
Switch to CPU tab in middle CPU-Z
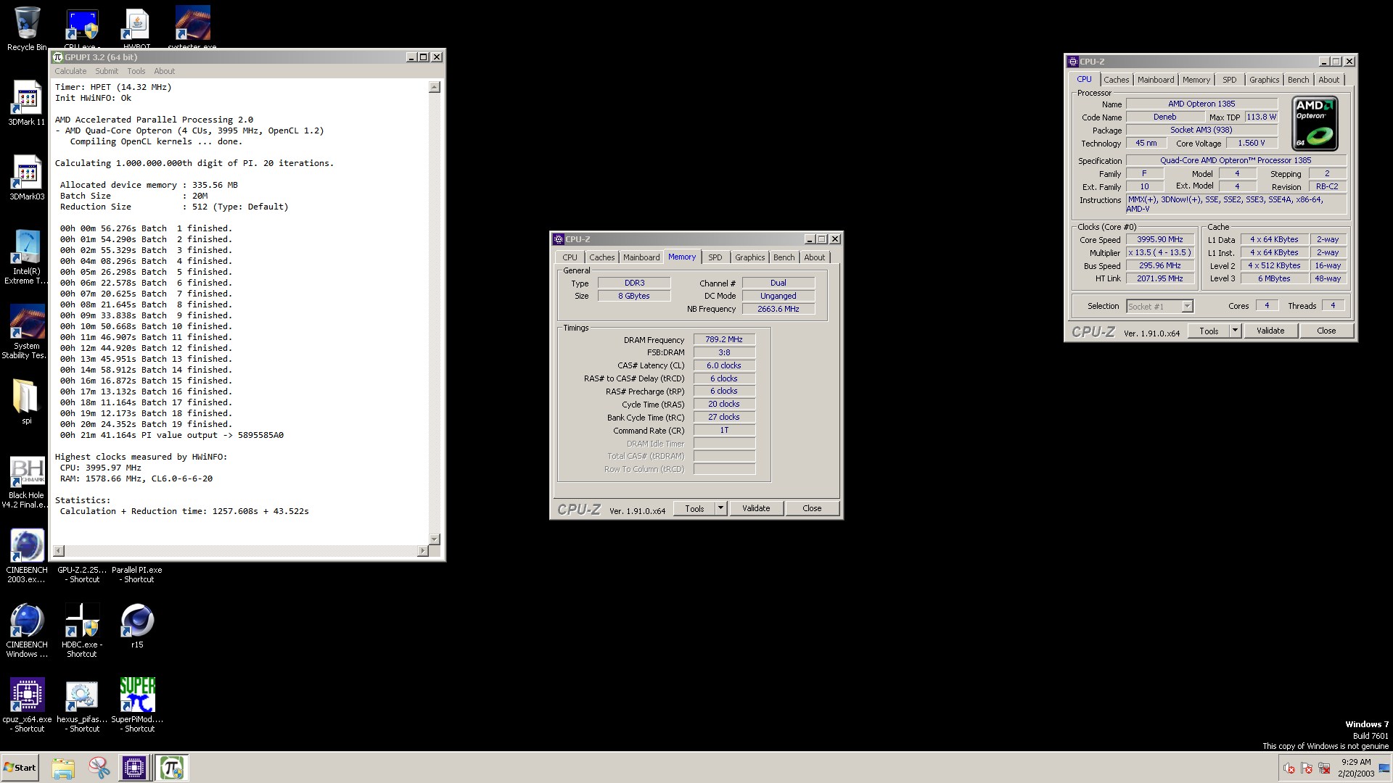570,257
